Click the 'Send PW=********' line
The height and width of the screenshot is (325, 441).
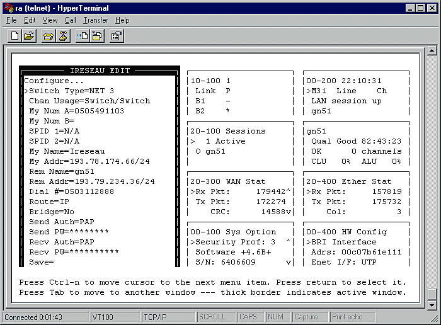point(69,232)
